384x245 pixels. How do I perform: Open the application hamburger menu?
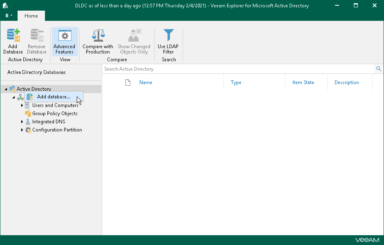click(9, 16)
